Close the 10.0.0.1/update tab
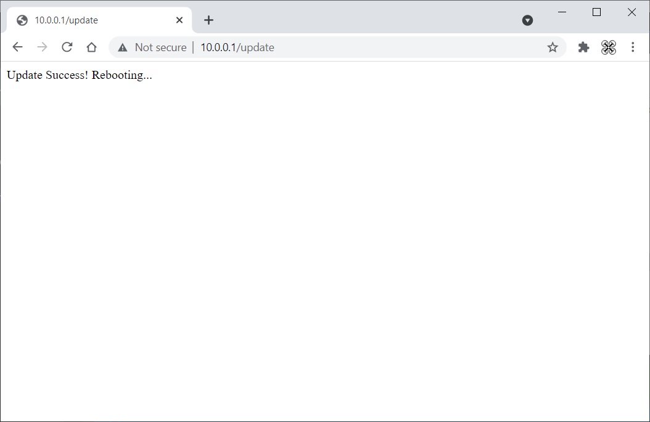The image size is (650, 422). (x=179, y=20)
